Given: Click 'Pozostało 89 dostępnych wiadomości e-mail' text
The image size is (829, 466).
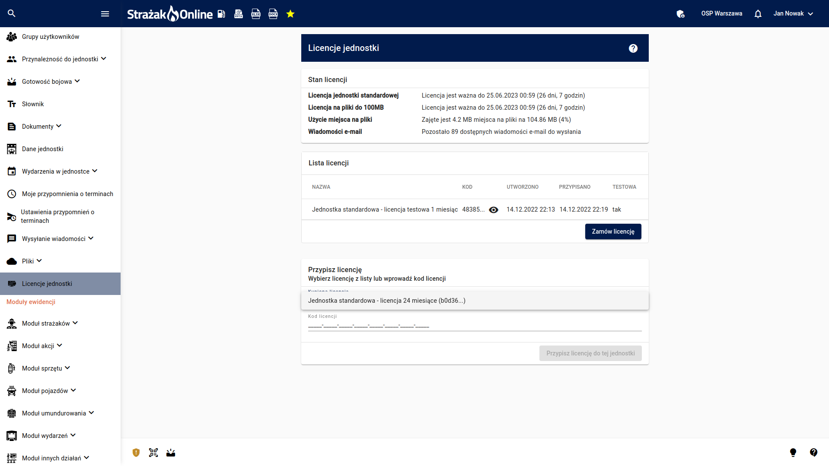Looking at the screenshot, I should 501,132.
